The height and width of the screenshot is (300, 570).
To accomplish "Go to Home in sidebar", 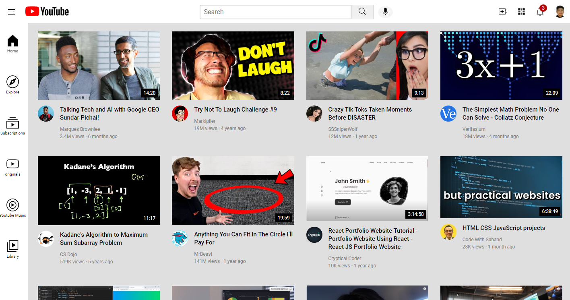I will pyautogui.click(x=12, y=44).
